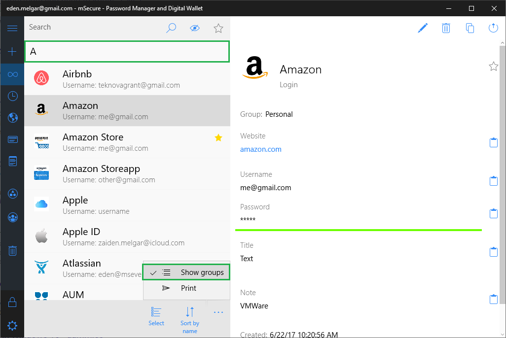
Task: Open the hamburger menu in sidebar
Action: point(12,29)
